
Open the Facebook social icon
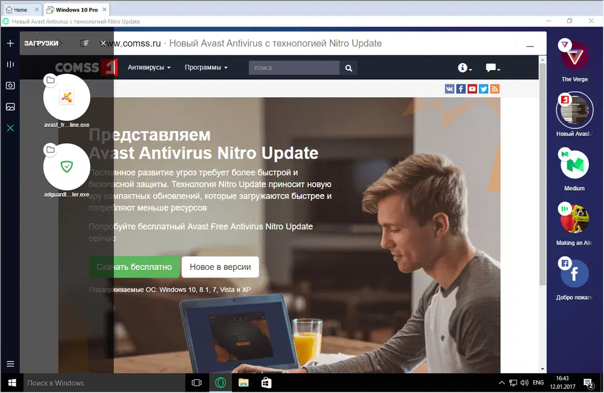461,89
